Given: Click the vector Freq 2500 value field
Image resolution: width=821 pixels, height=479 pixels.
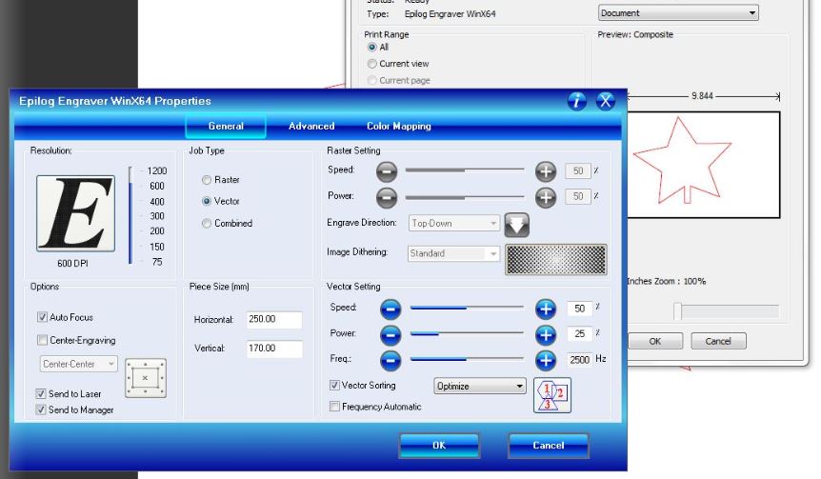Looking at the screenshot, I should click(x=580, y=360).
